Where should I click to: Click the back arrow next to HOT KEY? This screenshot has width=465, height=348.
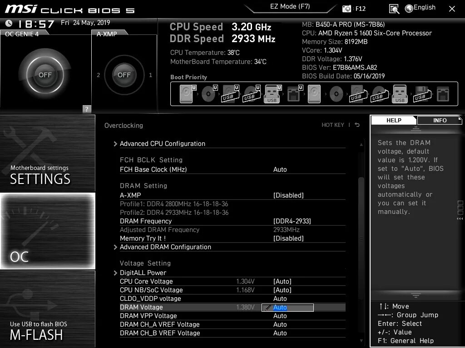coord(357,125)
